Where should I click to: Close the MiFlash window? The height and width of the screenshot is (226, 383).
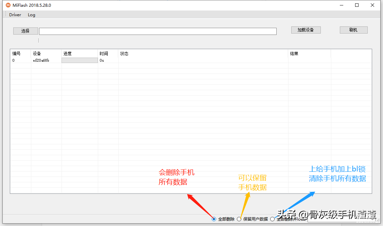372,5
